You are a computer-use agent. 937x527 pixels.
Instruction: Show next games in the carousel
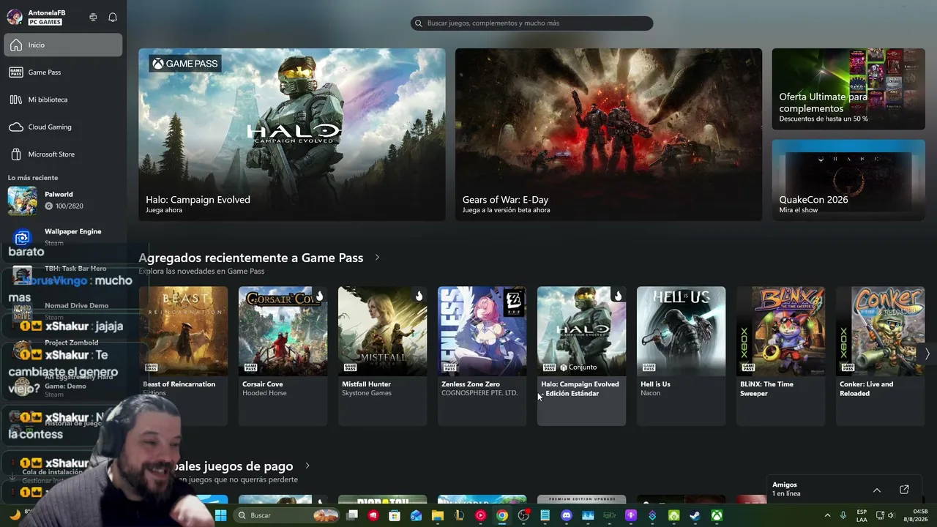927,354
